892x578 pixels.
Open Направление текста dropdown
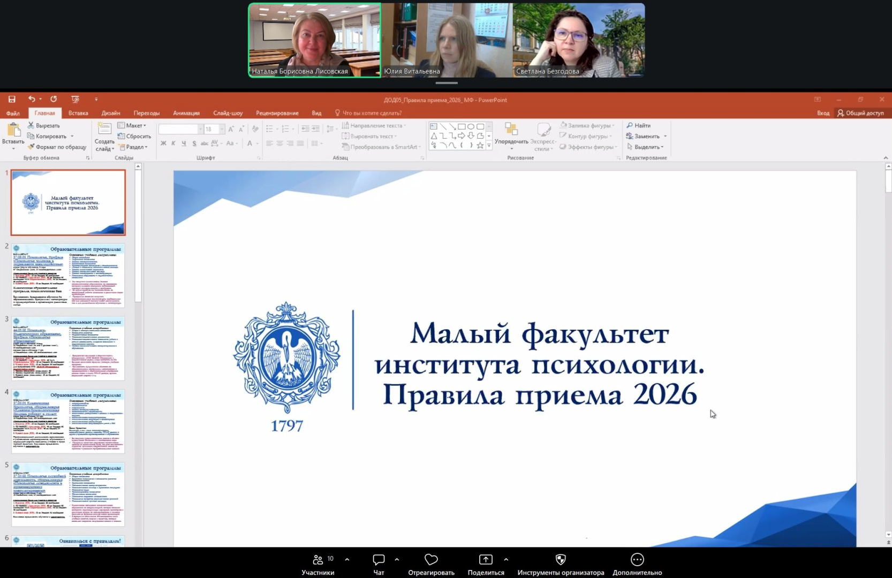(374, 125)
